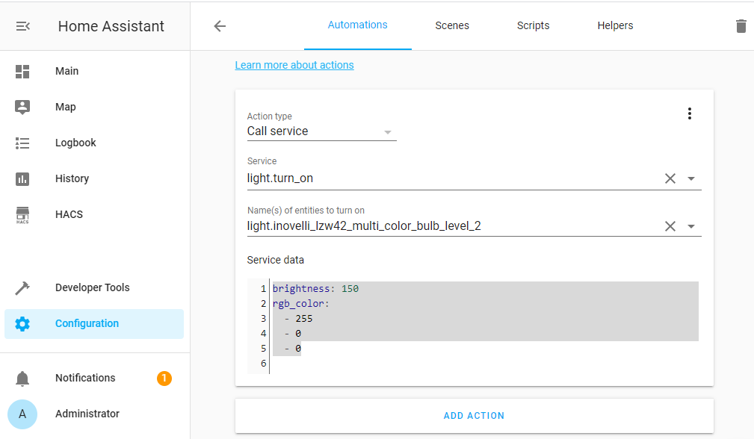Click the Configuration gear icon
This screenshot has height=439, width=754.
click(22, 324)
